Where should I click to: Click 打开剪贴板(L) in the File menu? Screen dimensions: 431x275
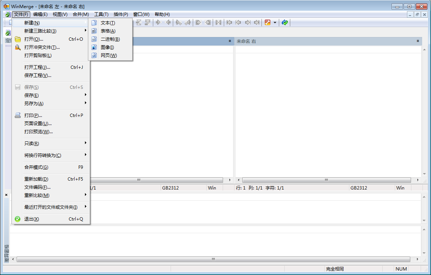[x=38, y=56]
